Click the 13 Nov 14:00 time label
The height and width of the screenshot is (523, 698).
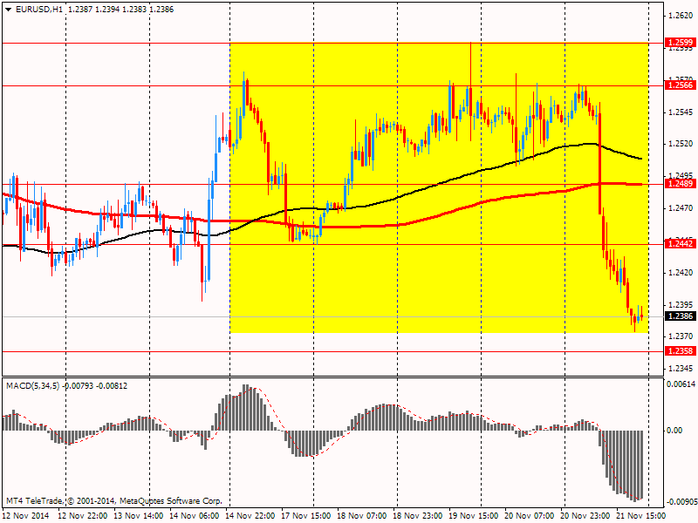[x=138, y=515]
